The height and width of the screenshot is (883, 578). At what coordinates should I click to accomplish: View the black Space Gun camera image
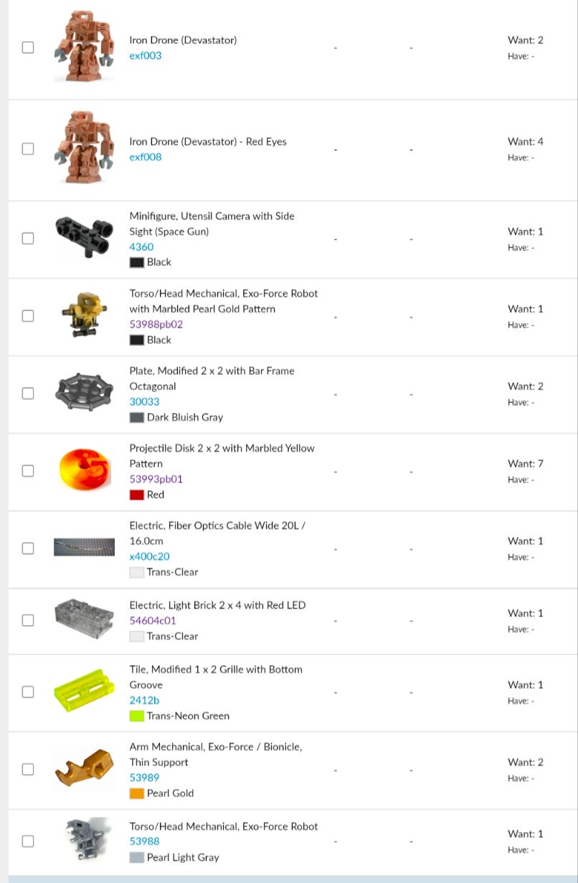pos(84,234)
